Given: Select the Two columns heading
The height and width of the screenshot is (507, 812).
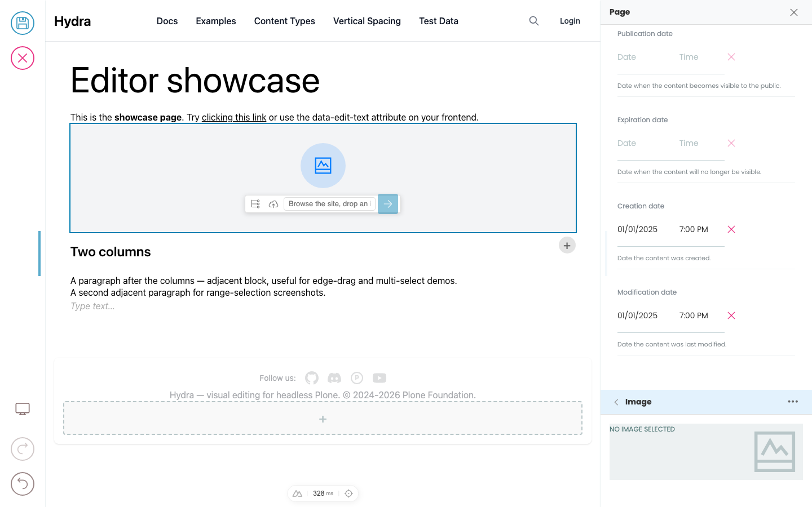Looking at the screenshot, I should 111,252.
